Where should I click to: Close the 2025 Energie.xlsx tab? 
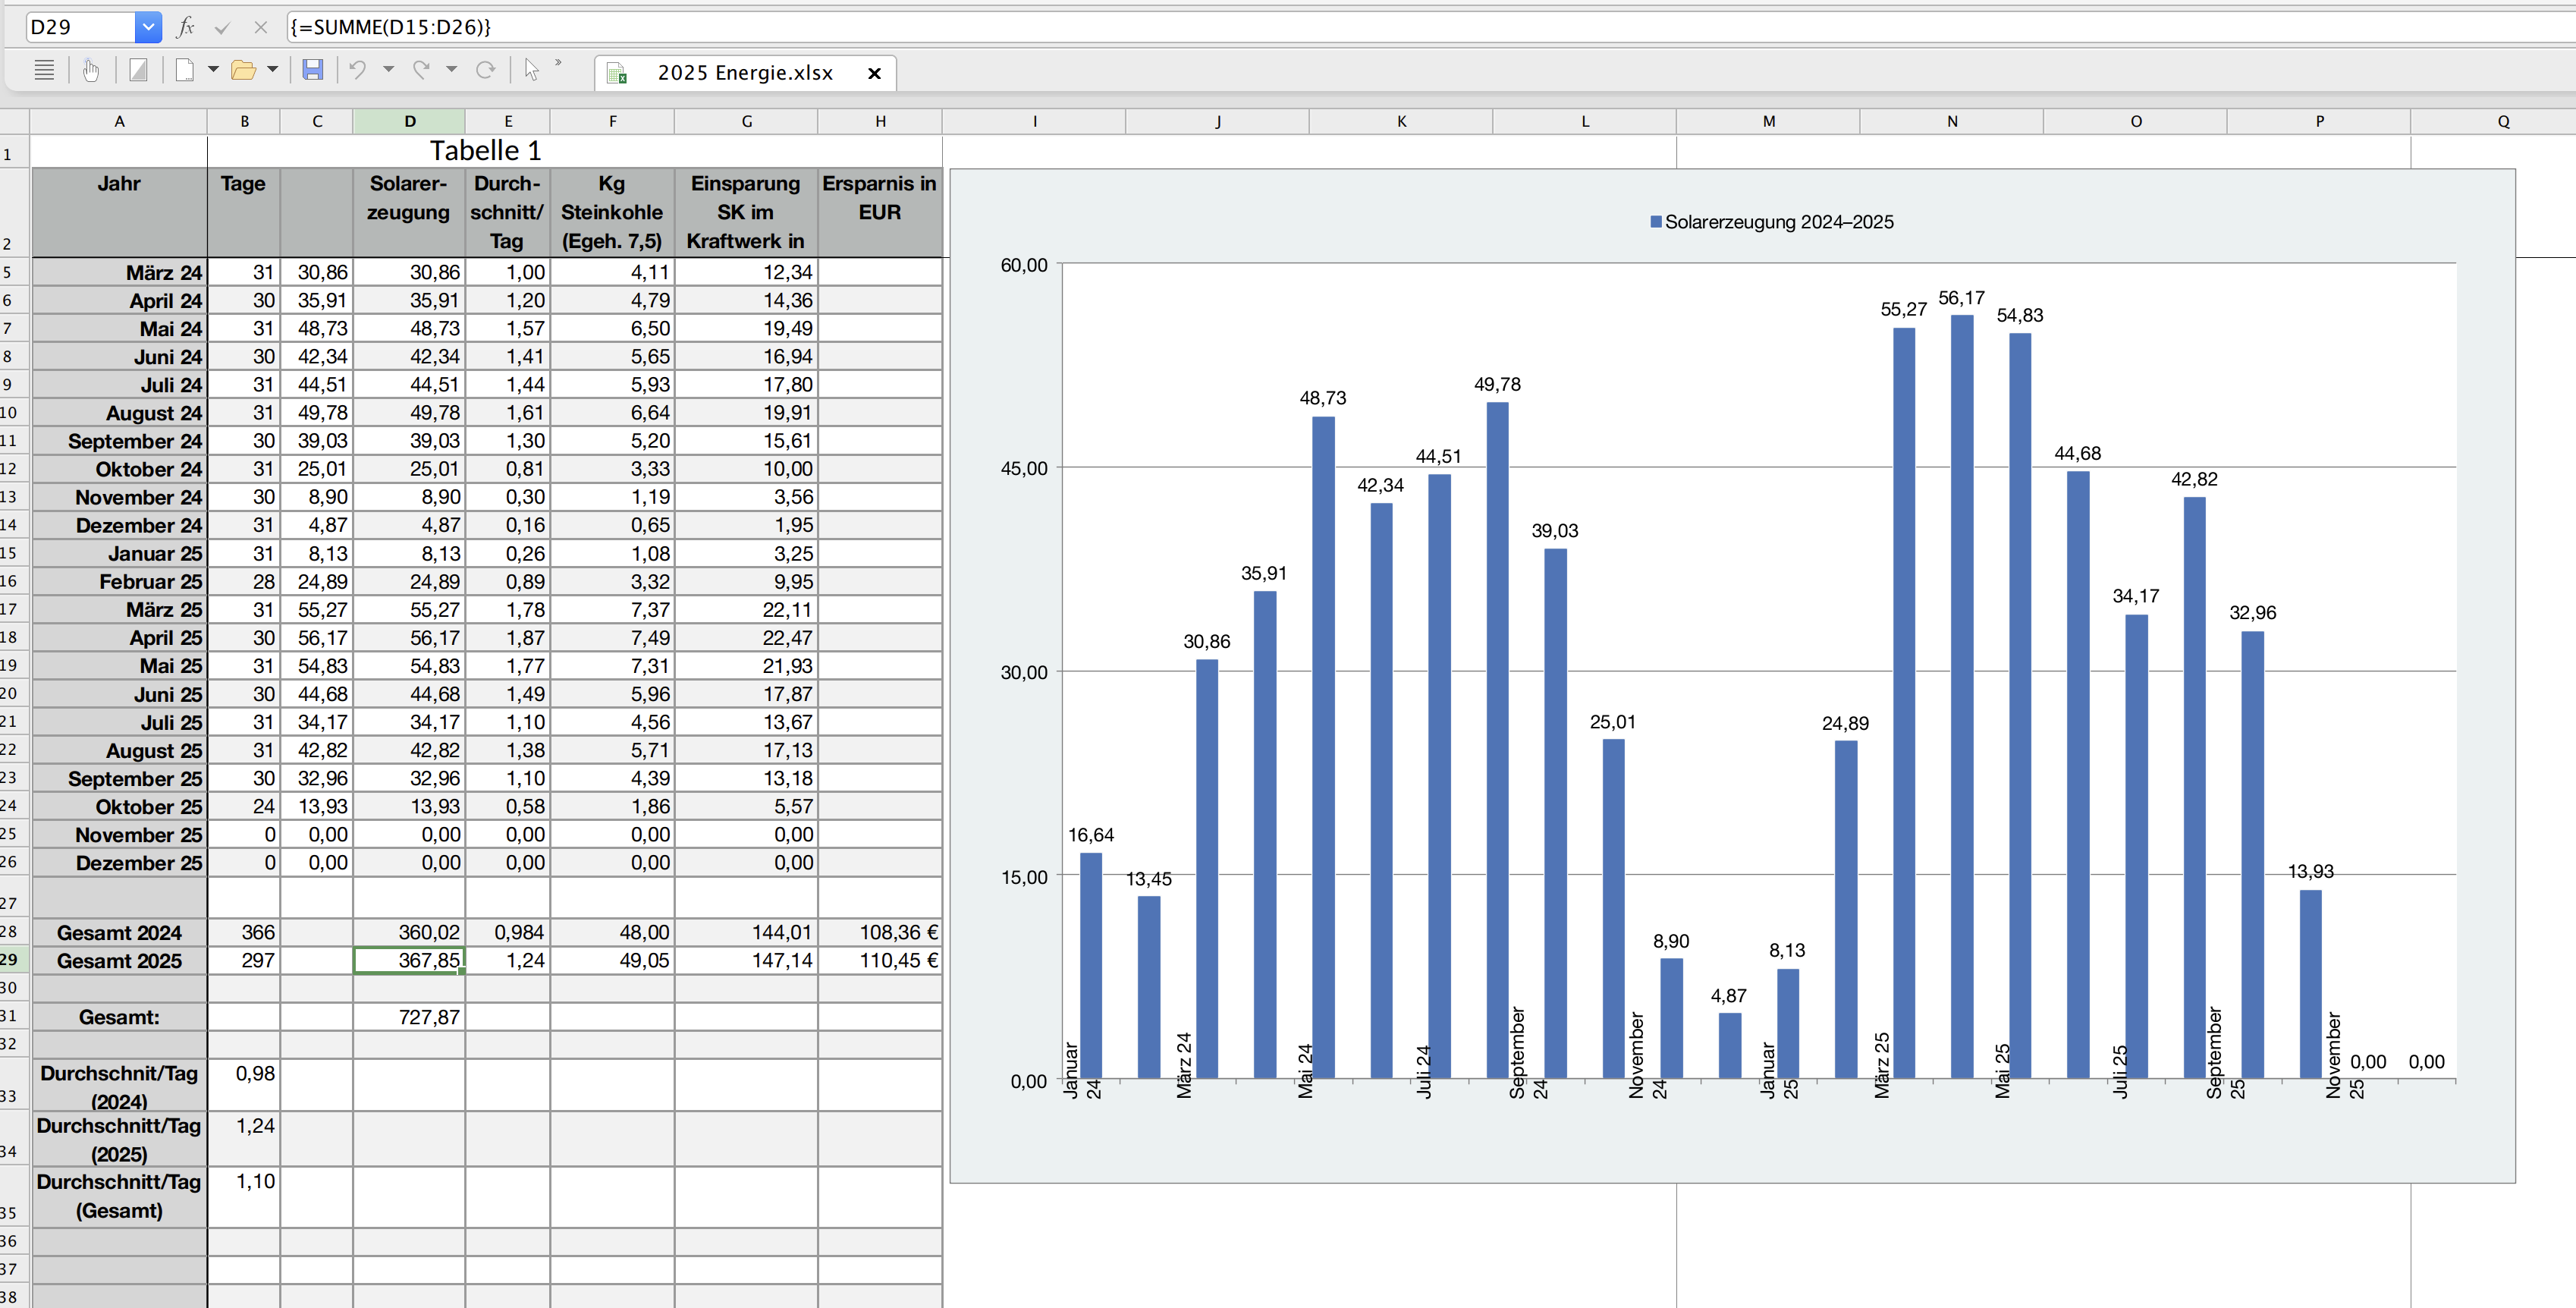click(x=874, y=73)
